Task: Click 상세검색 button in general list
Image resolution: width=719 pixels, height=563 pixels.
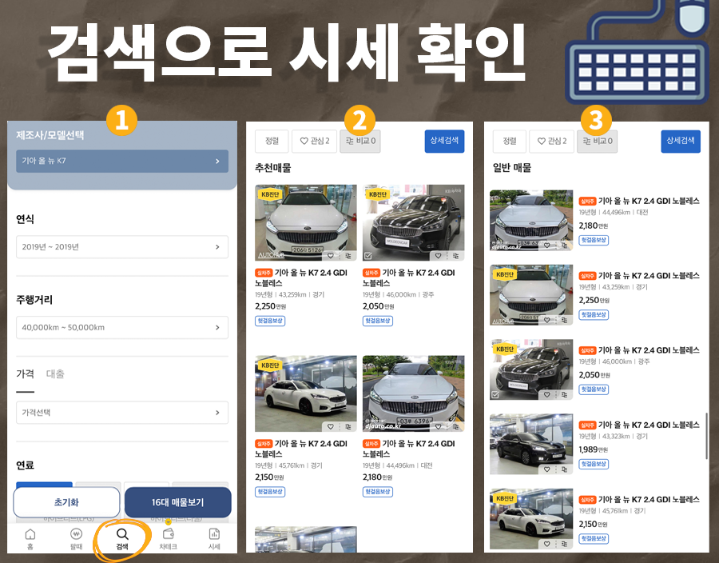Action: 681,141
